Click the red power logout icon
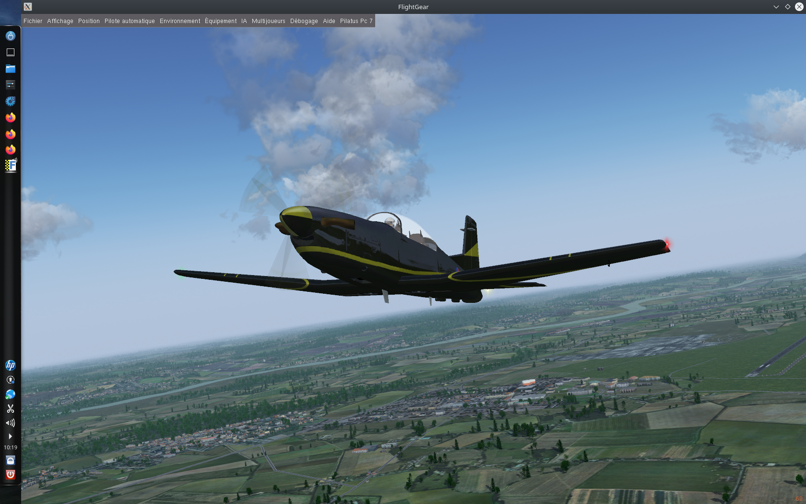Image resolution: width=806 pixels, height=504 pixels. click(10, 475)
